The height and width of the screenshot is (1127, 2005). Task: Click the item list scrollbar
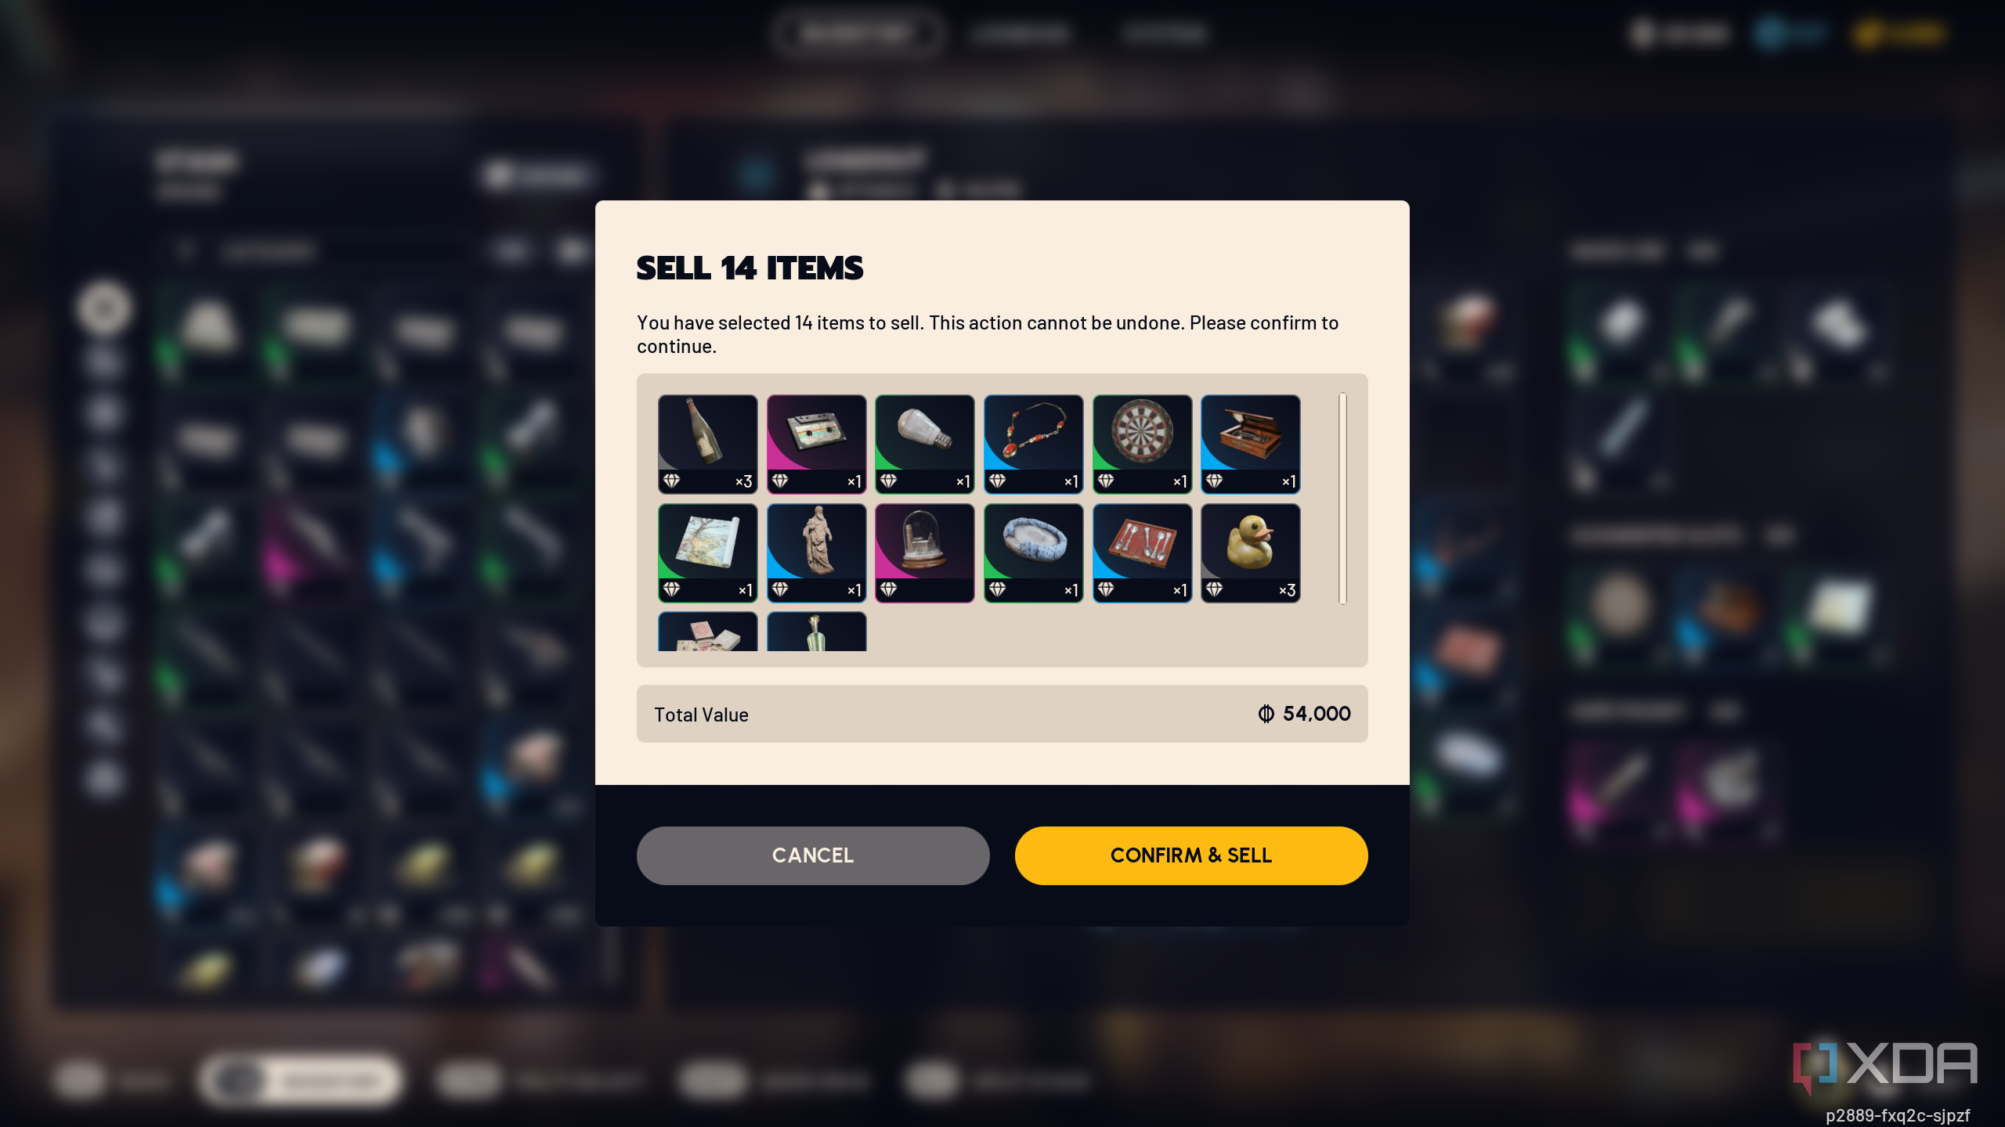[1342, 499]
